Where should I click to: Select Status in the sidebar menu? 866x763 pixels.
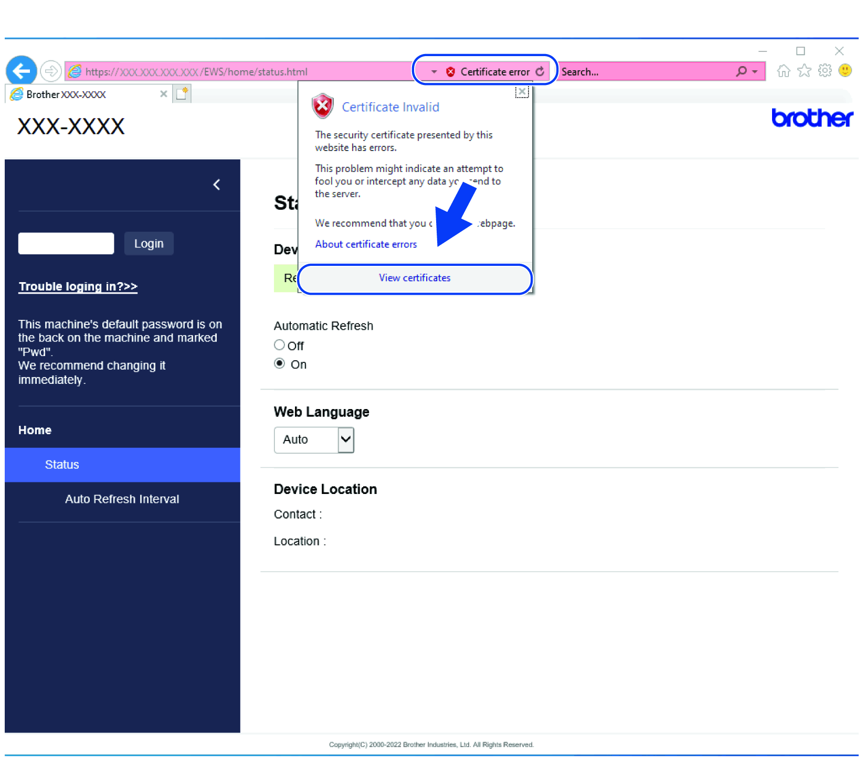pos(122,465)
